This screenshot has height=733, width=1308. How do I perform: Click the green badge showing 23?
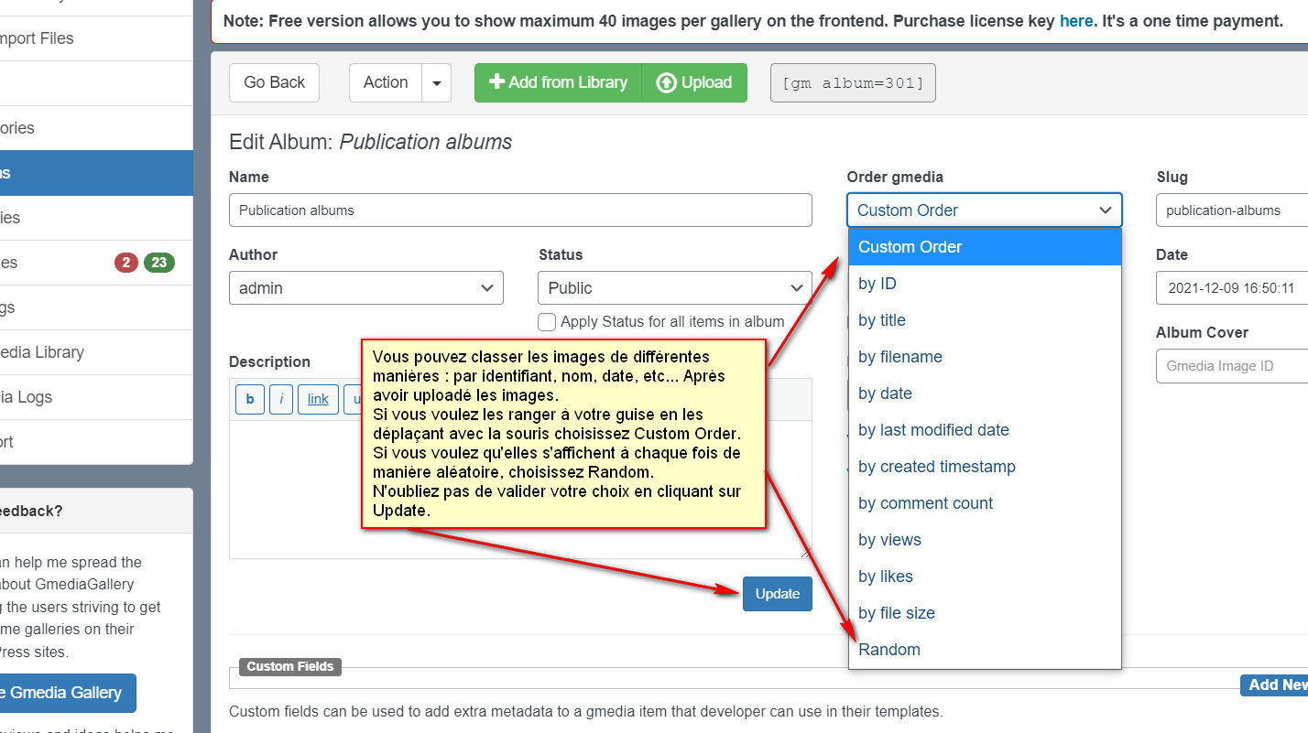[159, 263]
